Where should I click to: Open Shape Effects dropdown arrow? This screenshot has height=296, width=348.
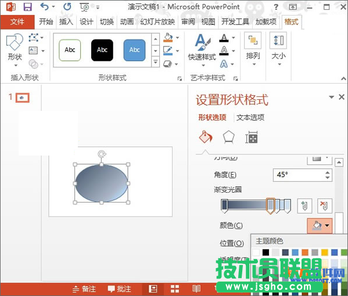click(177, 64)
